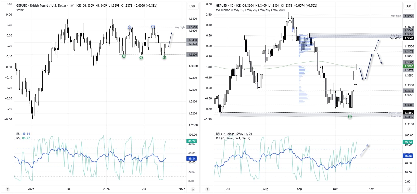Select the GBPUSD 1W symbol legend
This screenshot has width=417, height=194.
87,6
